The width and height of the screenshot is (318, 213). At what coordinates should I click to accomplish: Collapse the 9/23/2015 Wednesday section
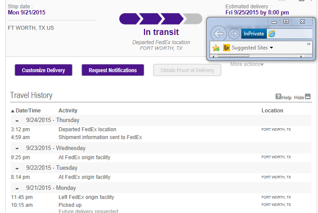(x=17, y=149)
